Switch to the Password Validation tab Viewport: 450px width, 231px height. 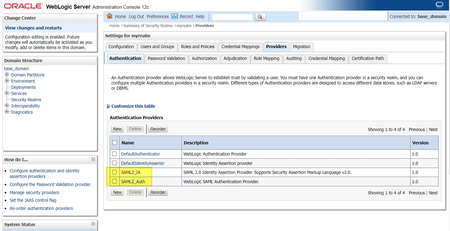(x=166, y=58)
